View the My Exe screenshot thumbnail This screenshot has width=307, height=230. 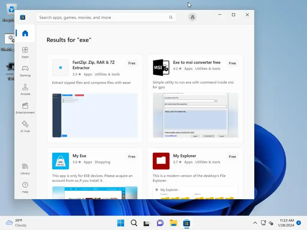point(95,193)
